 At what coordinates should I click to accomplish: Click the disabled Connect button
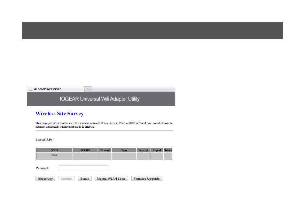[x=66, y=178]
